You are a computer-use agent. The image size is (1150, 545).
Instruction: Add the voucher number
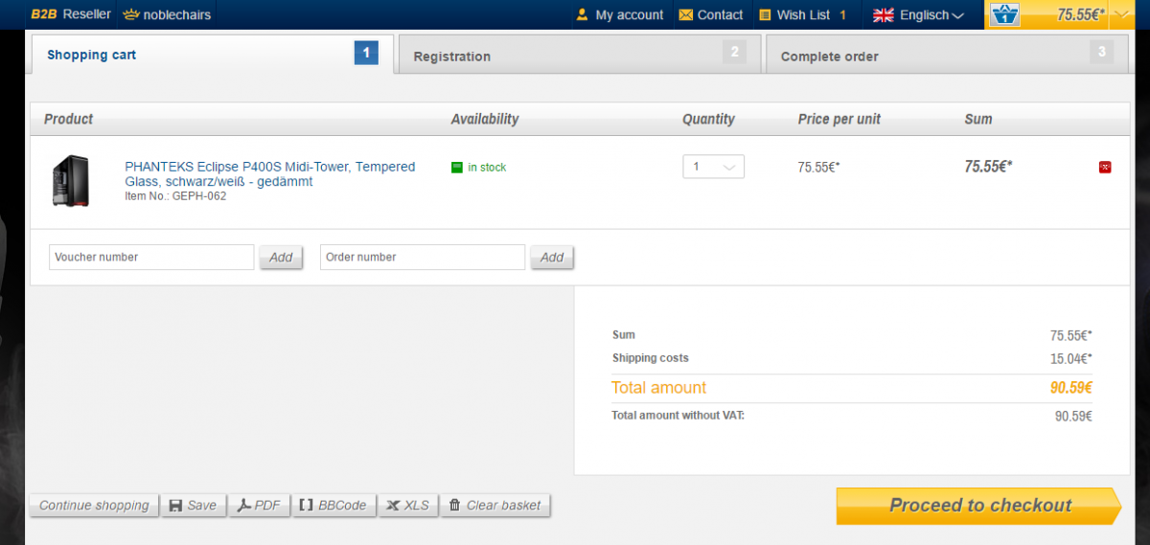(281, 257)
